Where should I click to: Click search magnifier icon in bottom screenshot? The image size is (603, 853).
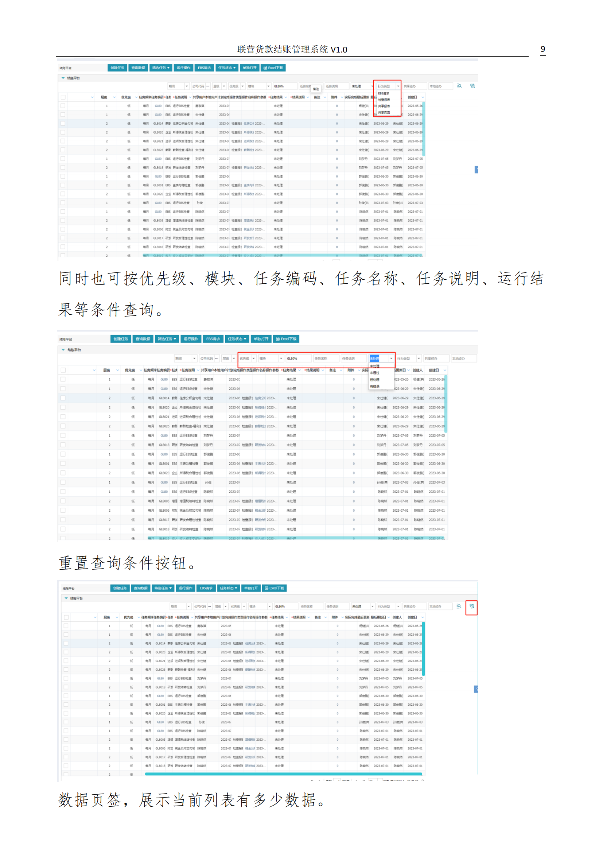tap(459, 606)
